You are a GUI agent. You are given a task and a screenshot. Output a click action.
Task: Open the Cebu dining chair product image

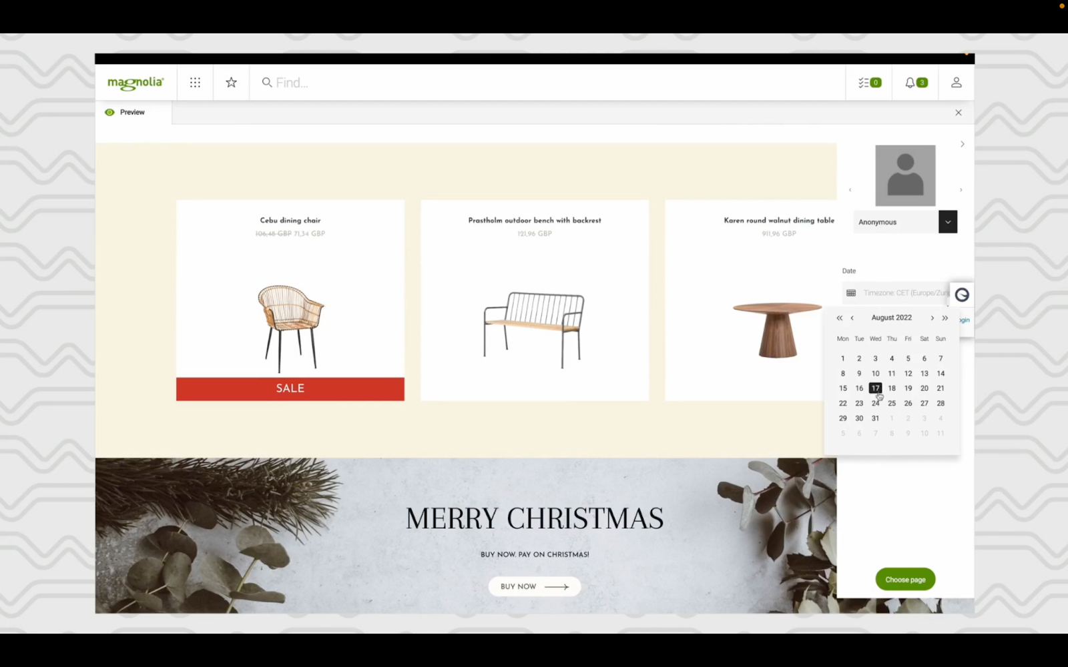click(x=290, y=328)
